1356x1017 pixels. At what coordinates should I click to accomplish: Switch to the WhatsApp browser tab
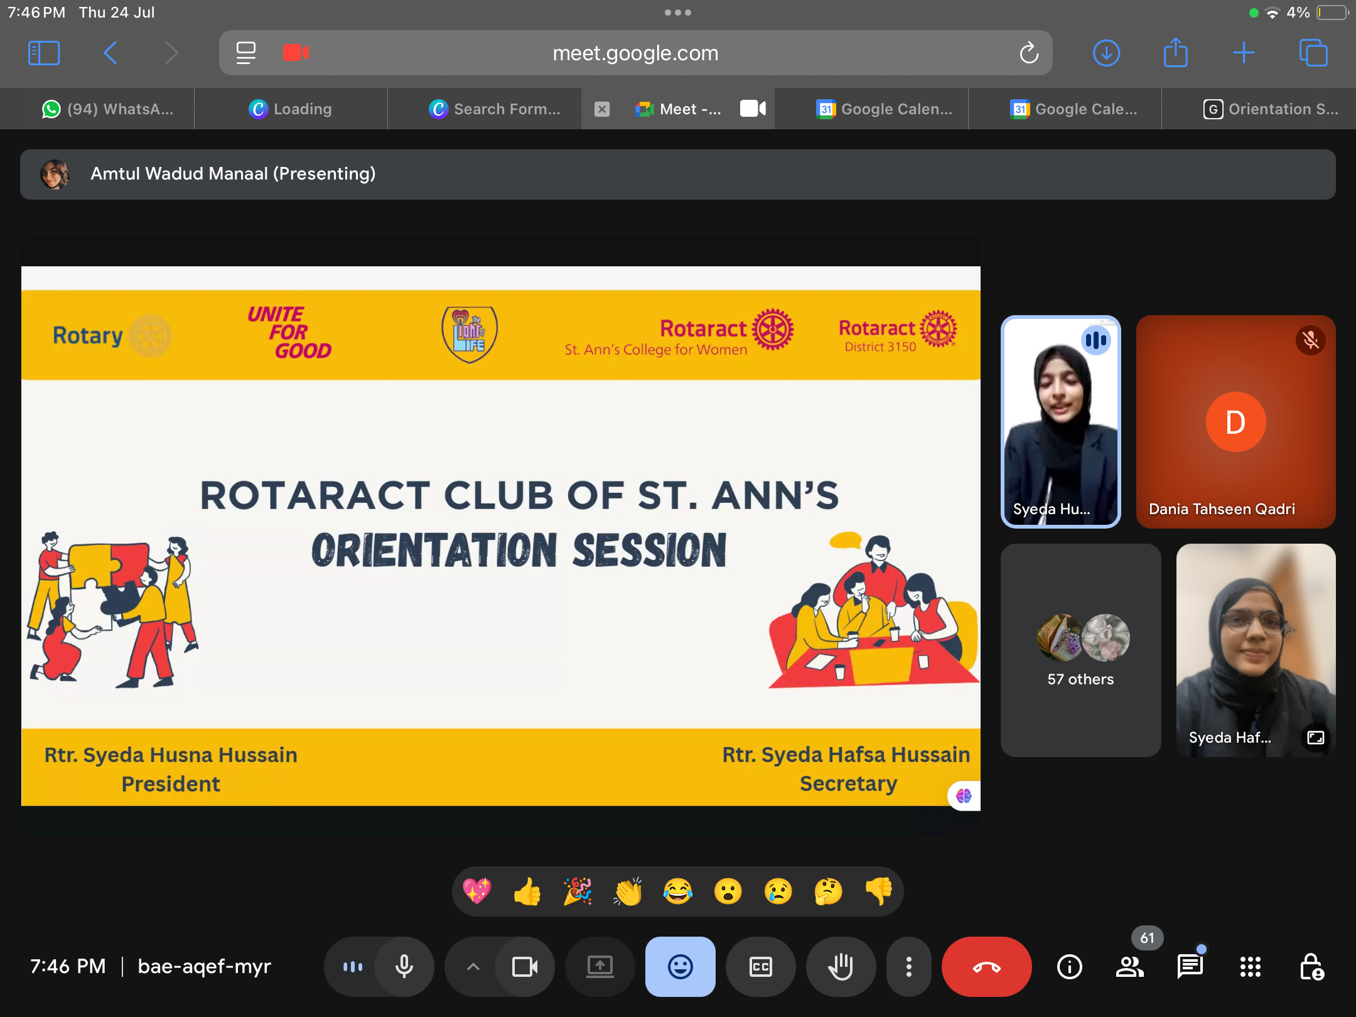click(107, 109)
